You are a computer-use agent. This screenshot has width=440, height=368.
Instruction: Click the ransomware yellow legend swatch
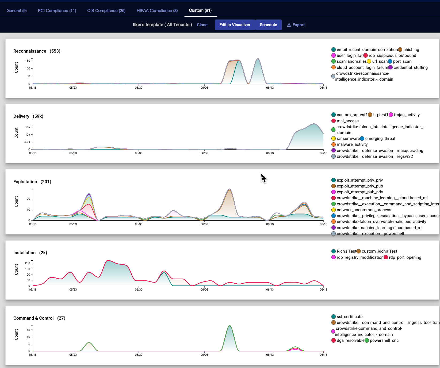334,139
